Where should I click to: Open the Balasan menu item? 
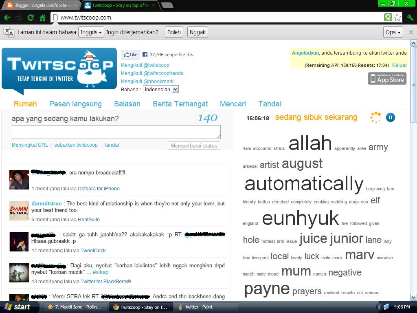[x=127, y=104]
